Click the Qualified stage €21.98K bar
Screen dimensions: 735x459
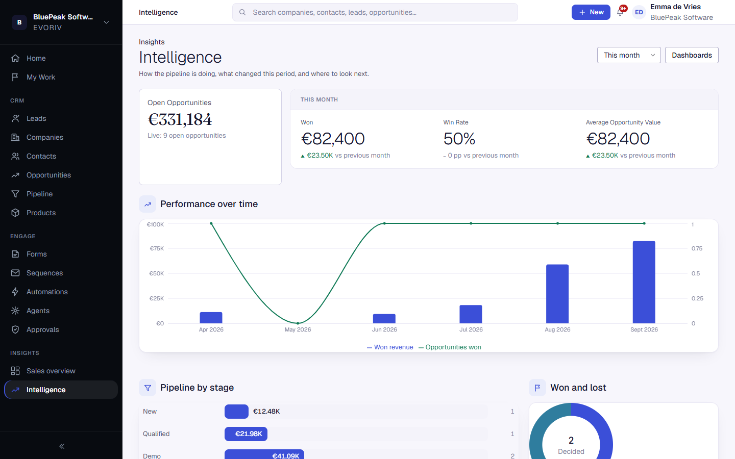(x=246, y=434)
